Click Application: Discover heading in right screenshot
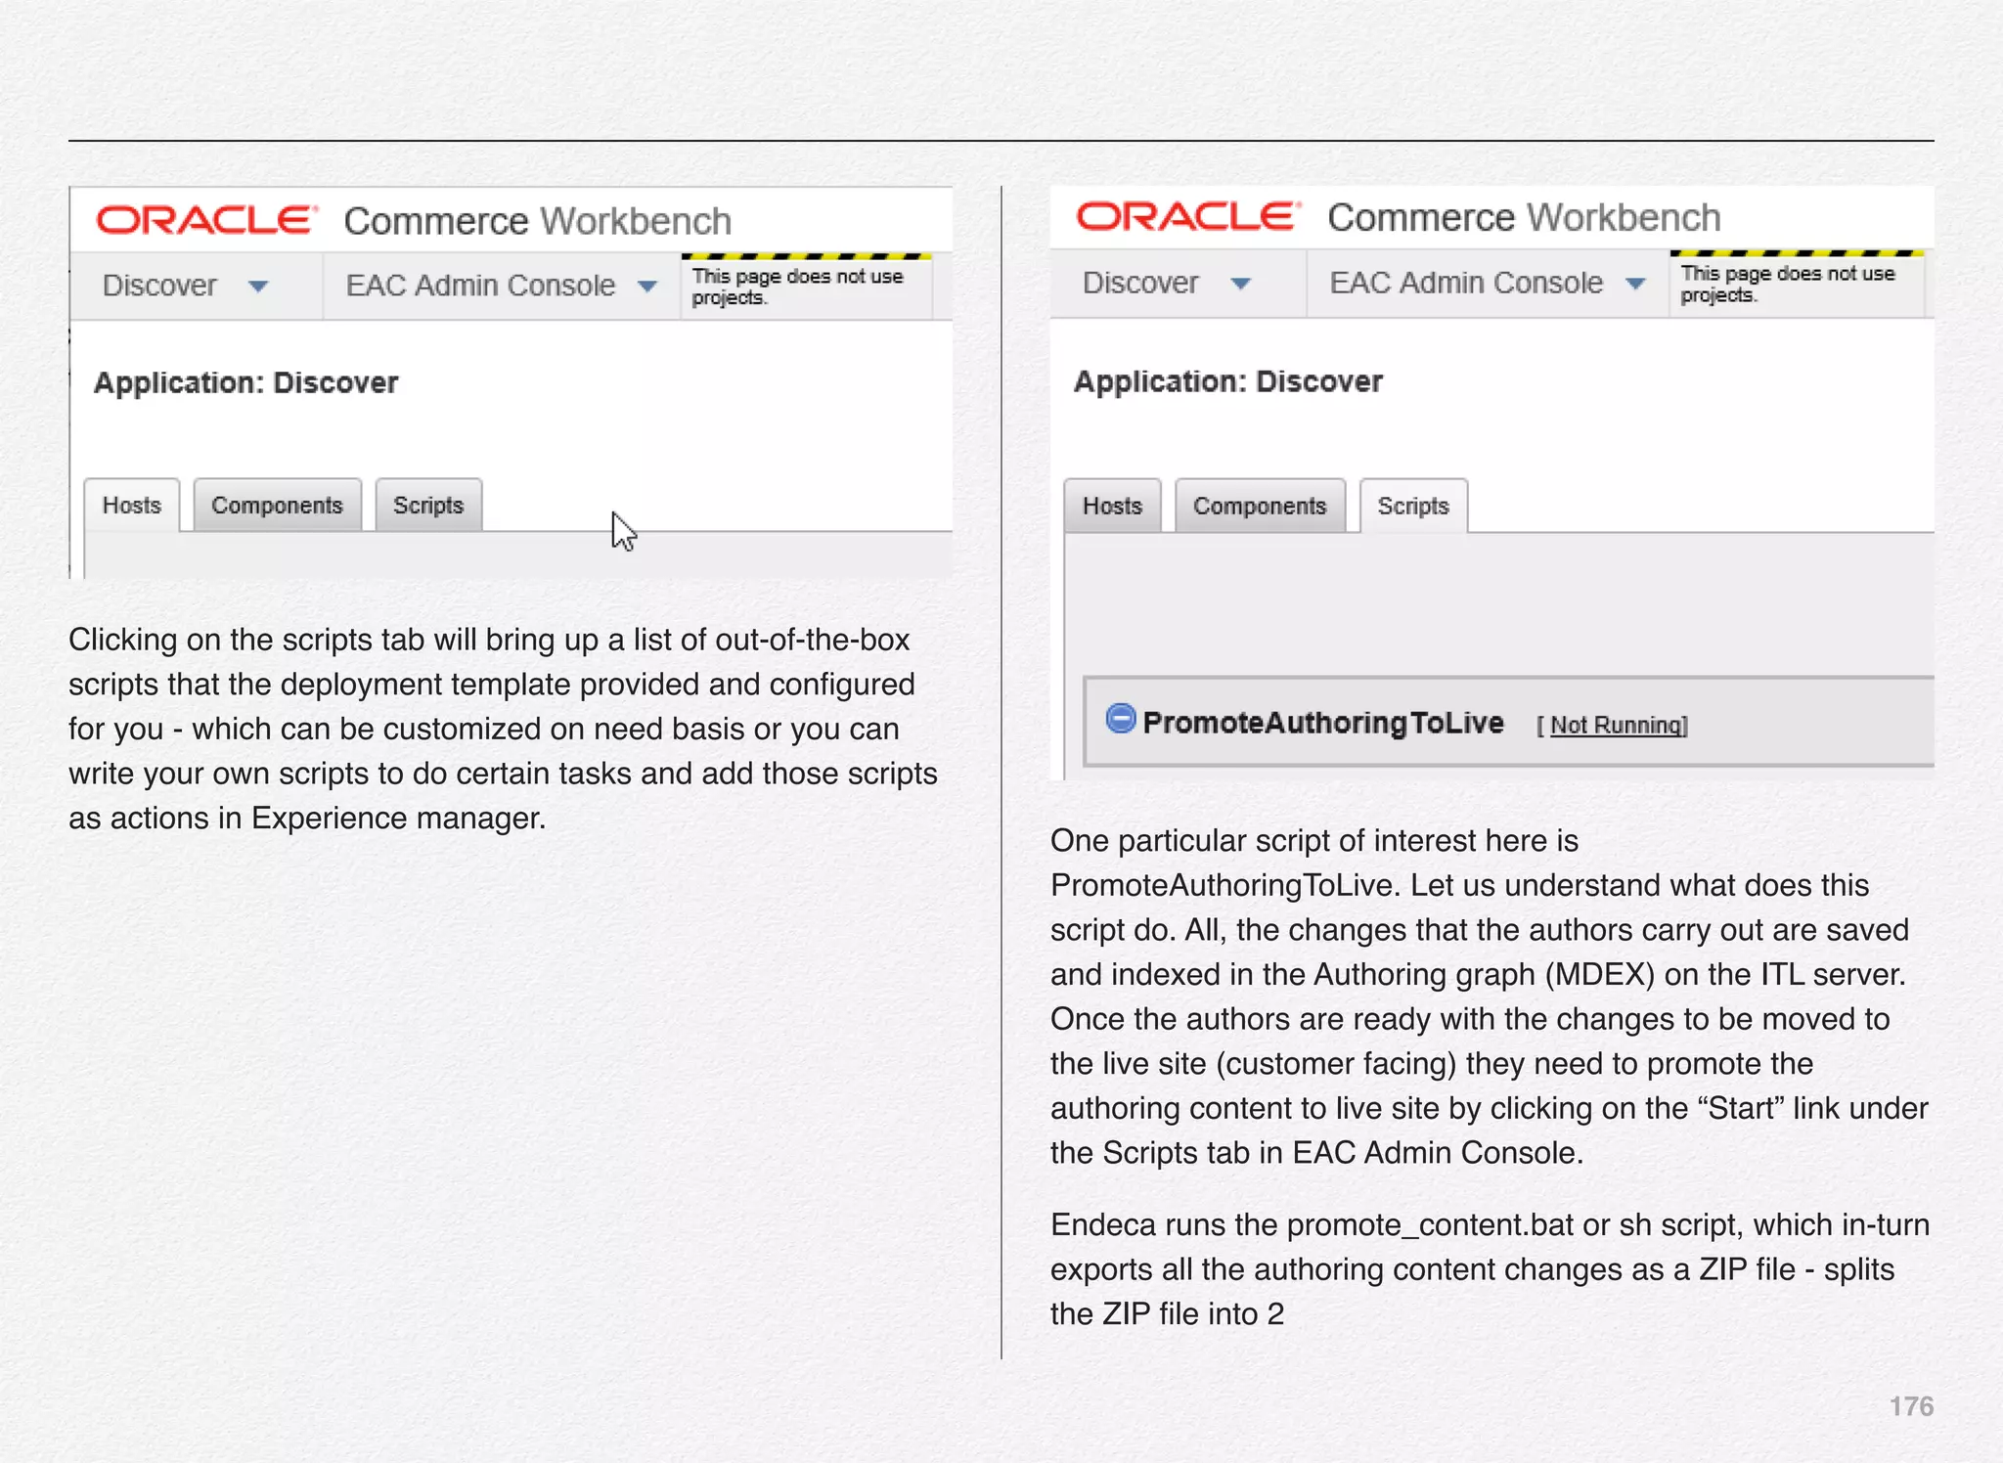Viewport: 2003px width, 1463px height. pos(1228,381)
